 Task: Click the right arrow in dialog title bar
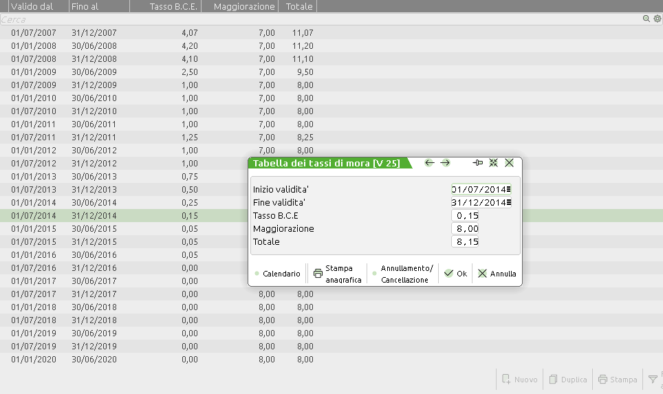(445, 163)
